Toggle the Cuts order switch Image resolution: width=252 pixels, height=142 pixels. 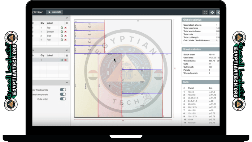click(63, 99)
